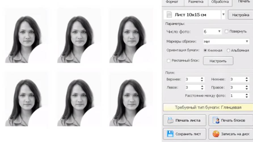
Task: Click the Настройка button
Action: coord(241,15)
